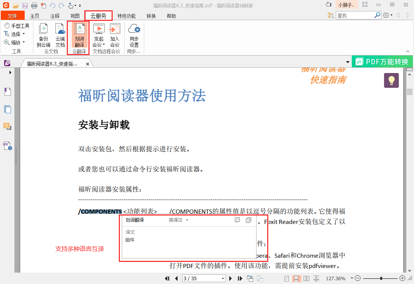Switch to the 转换 ribbon tab
The image size is (414, 284).
151,16
